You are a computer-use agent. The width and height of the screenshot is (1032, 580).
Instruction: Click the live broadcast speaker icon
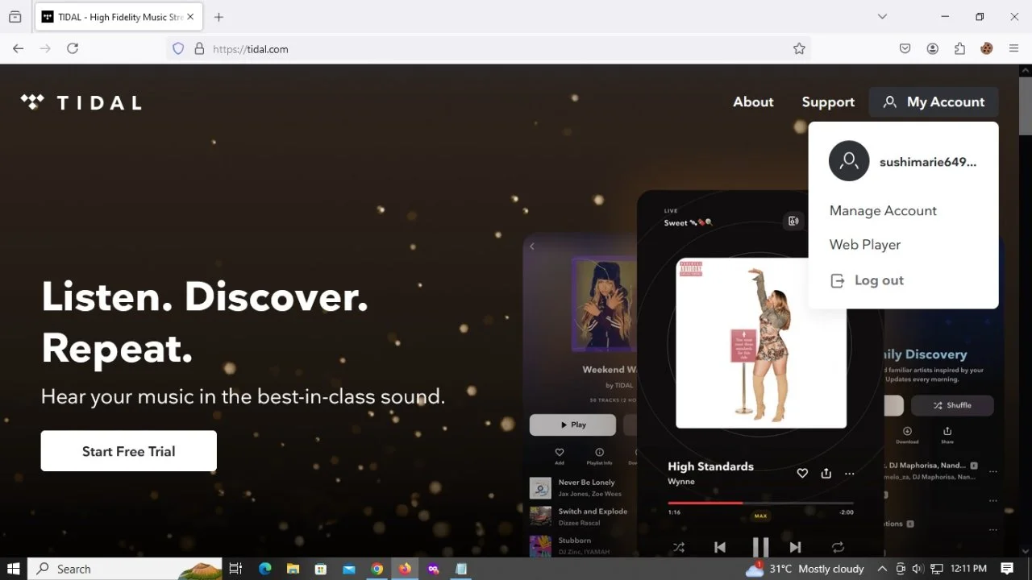click(793, 222)
